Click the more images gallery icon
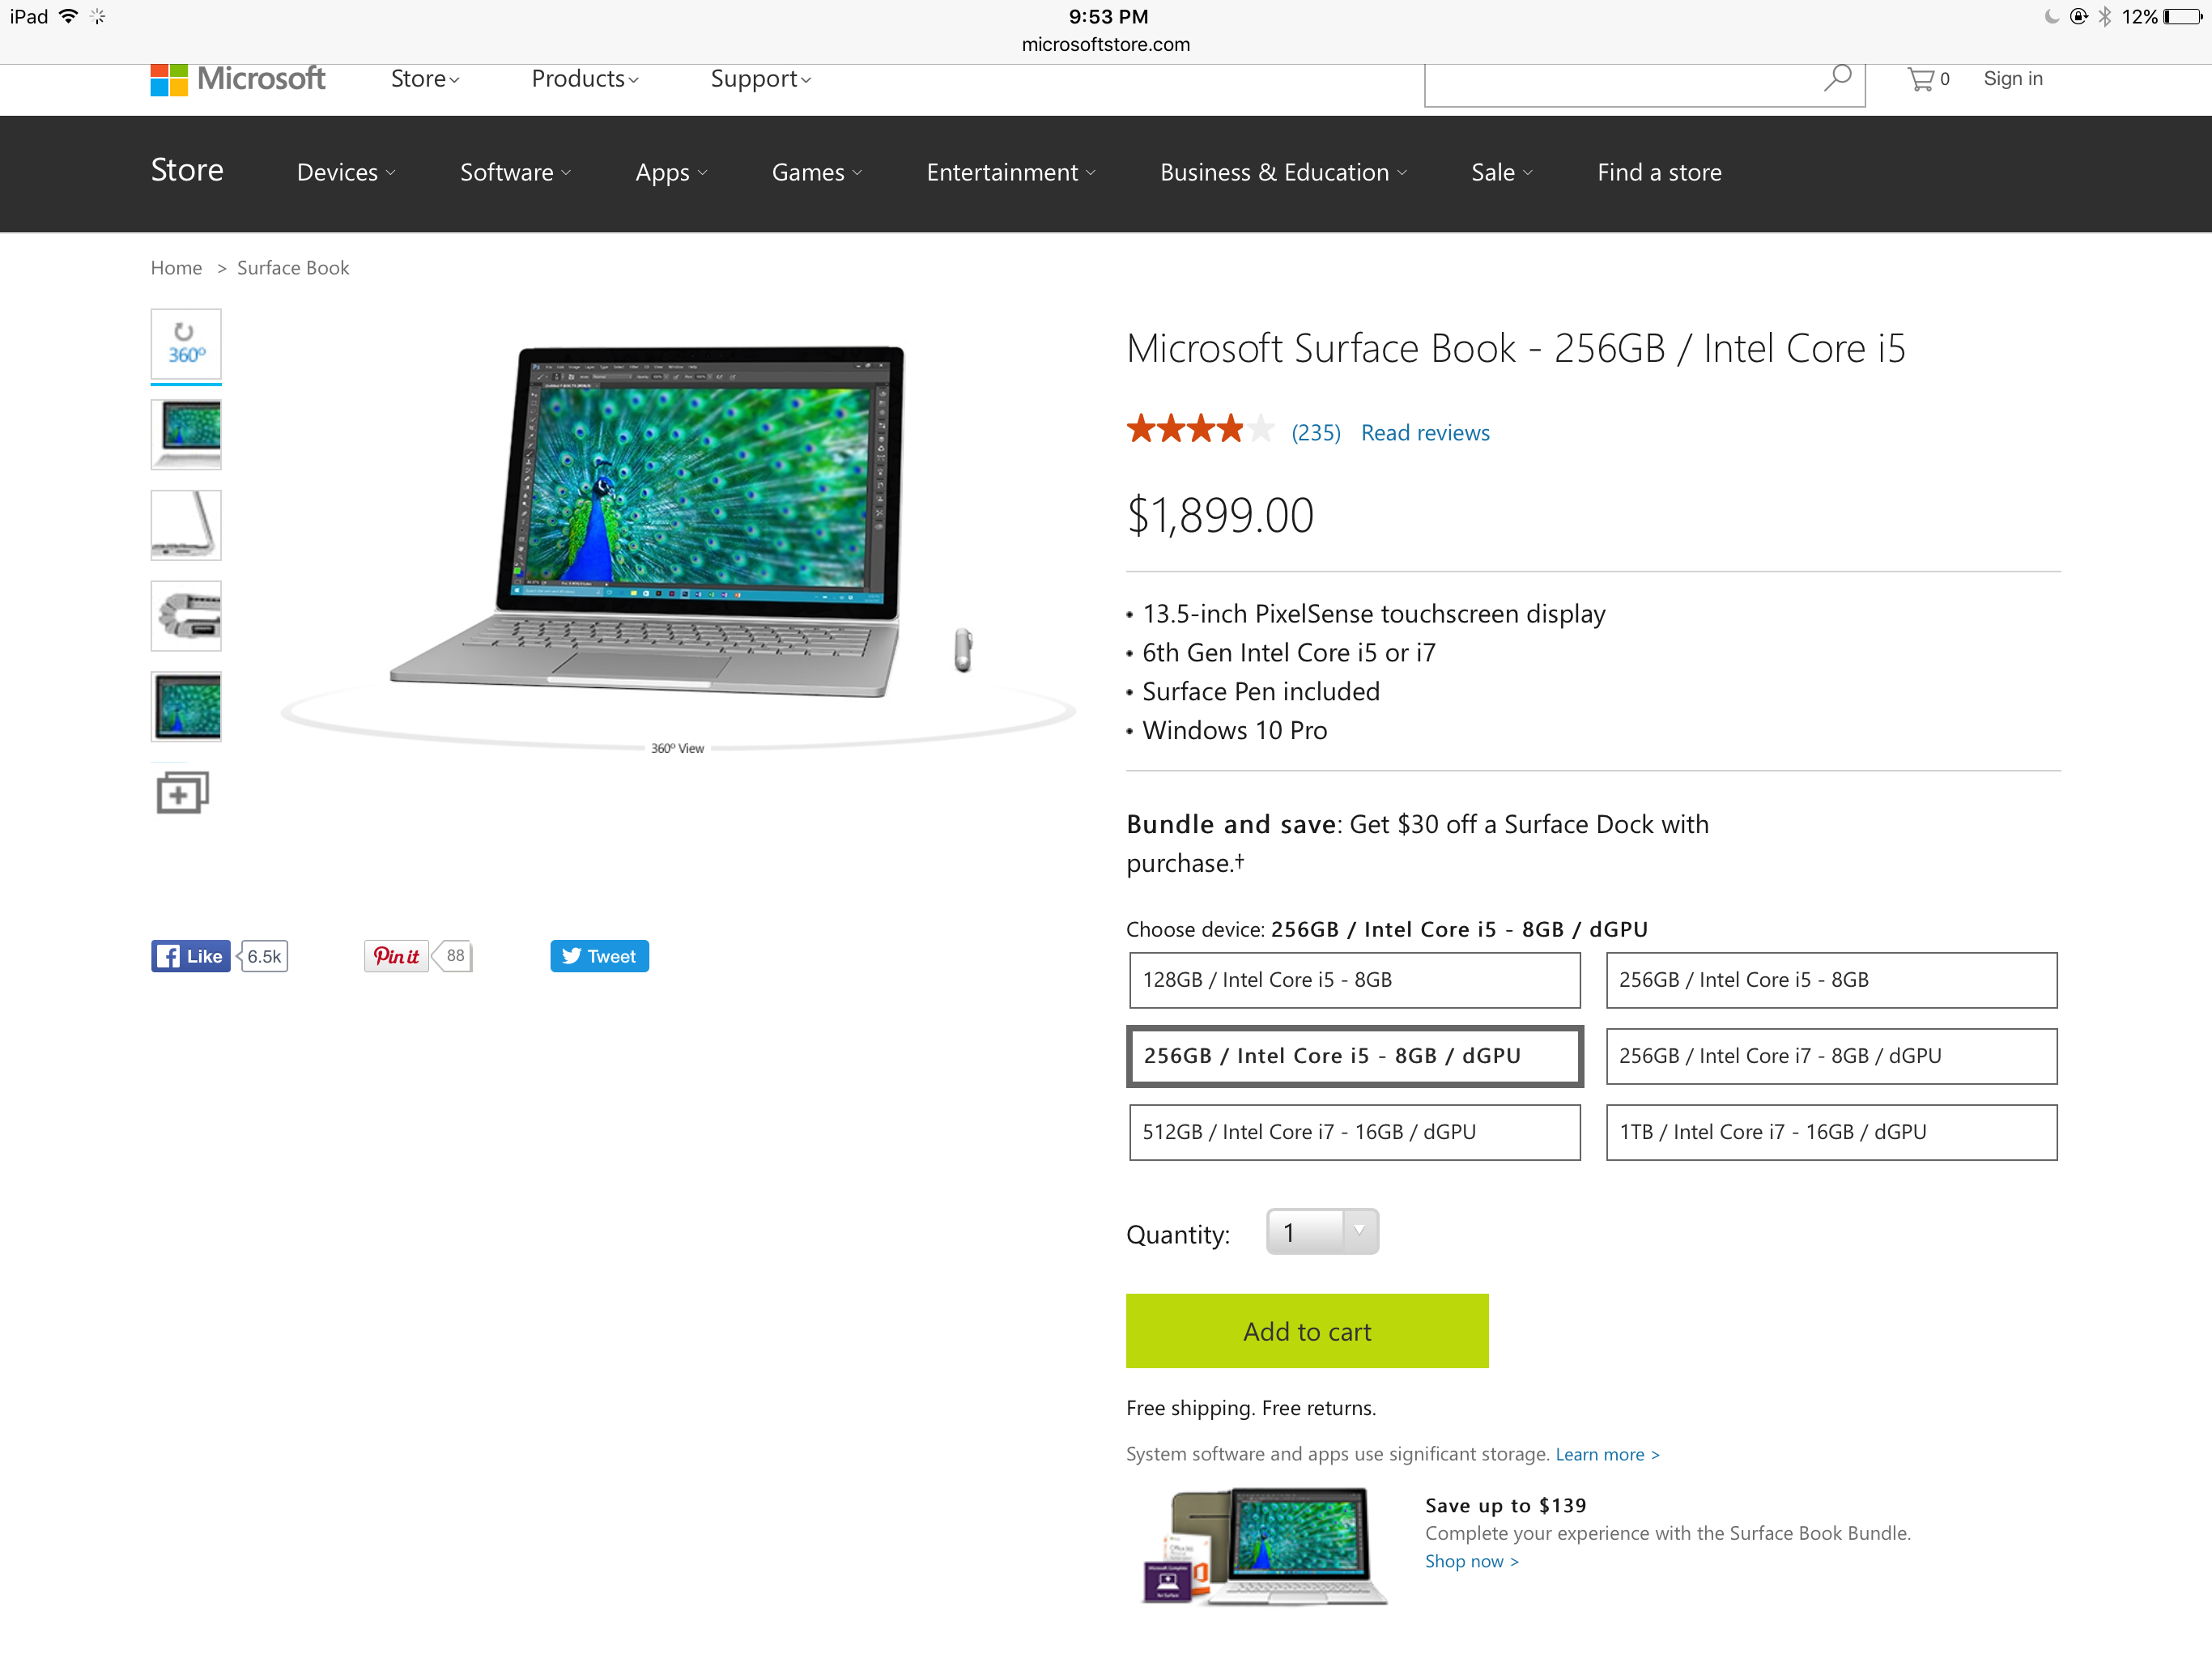Viewport: 2212px width, 1658px height. [x=182, y=793]
